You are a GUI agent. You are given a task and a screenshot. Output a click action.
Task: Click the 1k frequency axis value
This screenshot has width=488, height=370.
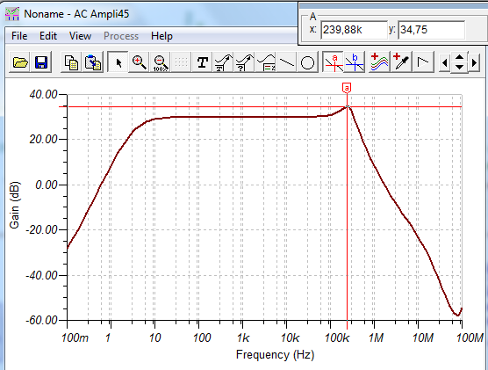click(x=243, y=337)
